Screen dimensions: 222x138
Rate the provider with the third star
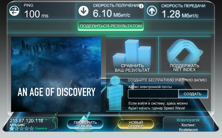[x=22, y=128]
